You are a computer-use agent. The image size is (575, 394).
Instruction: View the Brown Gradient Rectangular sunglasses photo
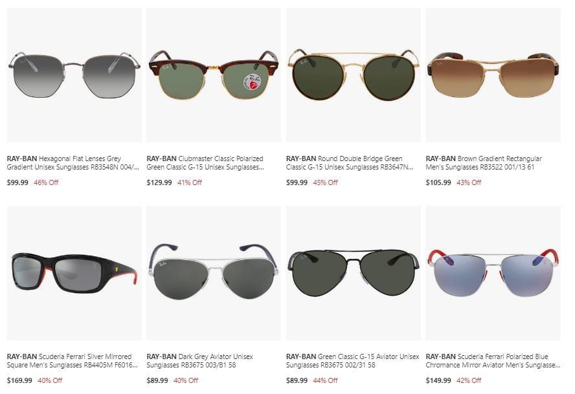(493, 75)
